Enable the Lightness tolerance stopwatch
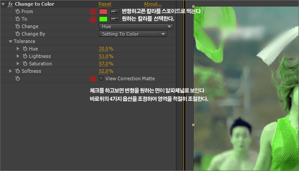 (25, 56)
